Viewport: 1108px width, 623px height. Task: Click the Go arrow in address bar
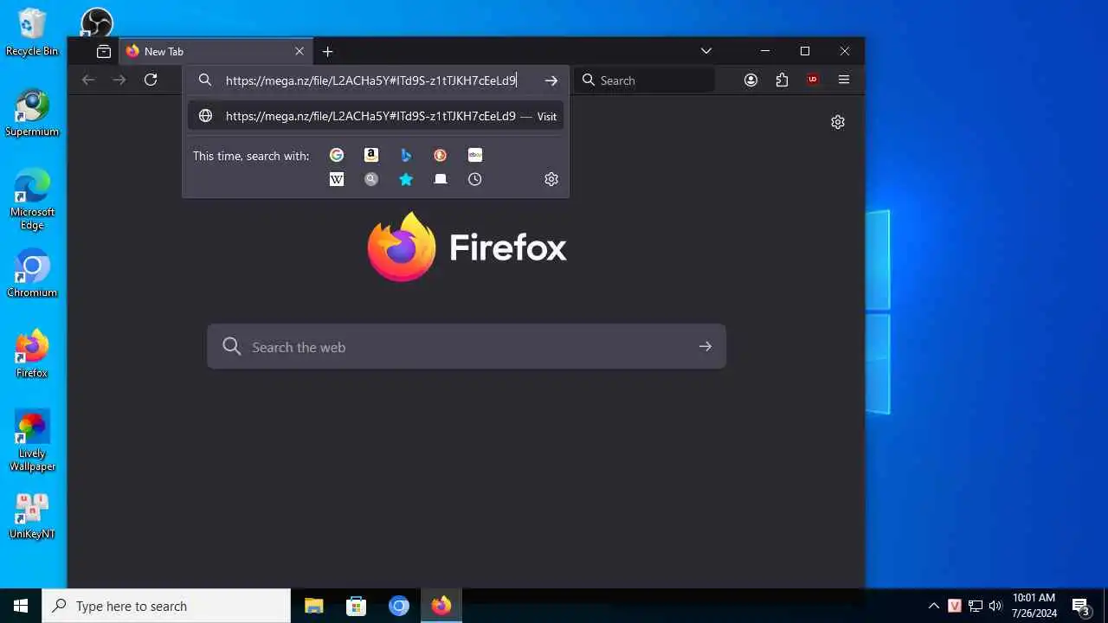pos(551,80)
